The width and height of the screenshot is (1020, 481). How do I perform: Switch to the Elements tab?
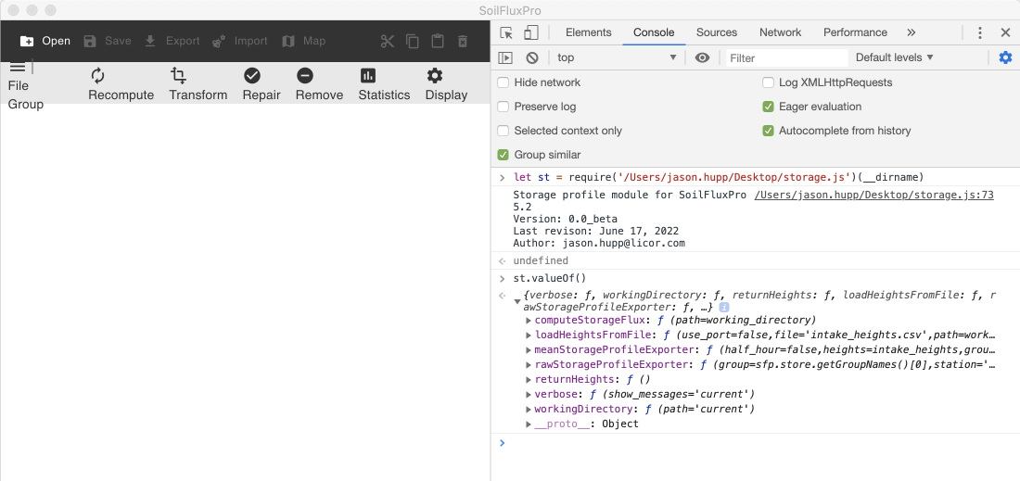click(588, 32)
